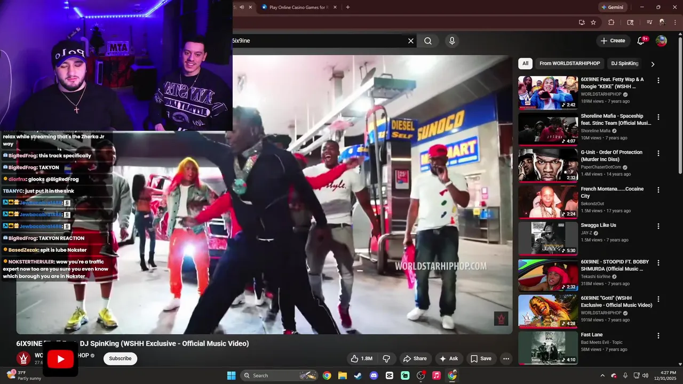Select the DJ SpinKing chip
Screen dimensions: 683x384
coord(625,63)
